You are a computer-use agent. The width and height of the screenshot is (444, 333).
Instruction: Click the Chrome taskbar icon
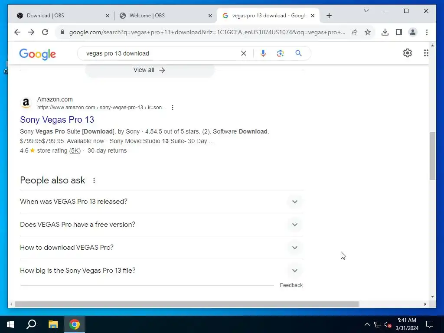point(75,324)
